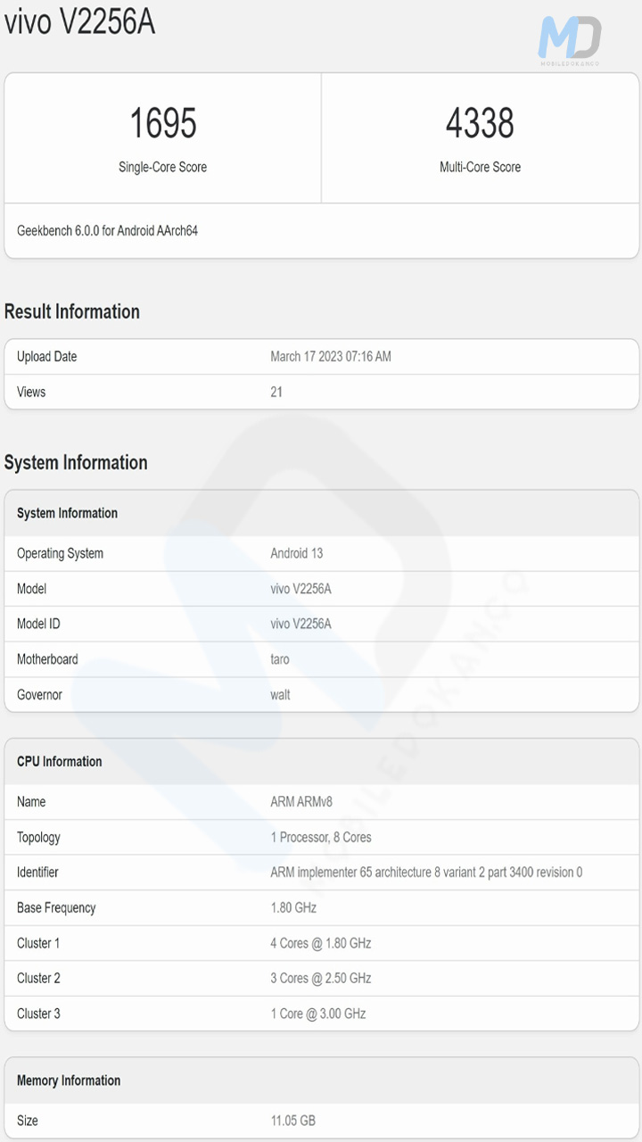Click the CPU Name value ARM ARMv8
Screen dimensions: 642x1142
point(301,802)
